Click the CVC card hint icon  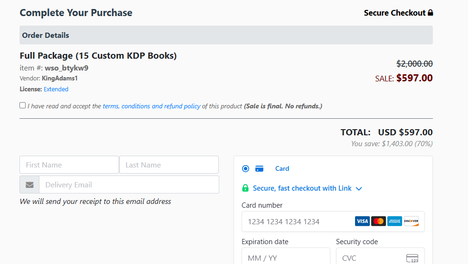pyautogui.click(x=412, y=258)
